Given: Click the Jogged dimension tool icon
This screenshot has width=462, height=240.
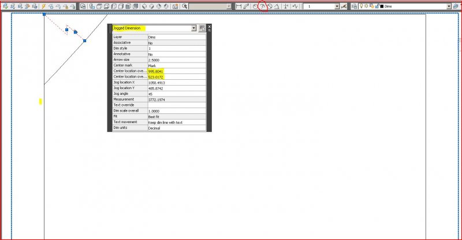Looking at the screenshot, I should [x=262, y=6].
